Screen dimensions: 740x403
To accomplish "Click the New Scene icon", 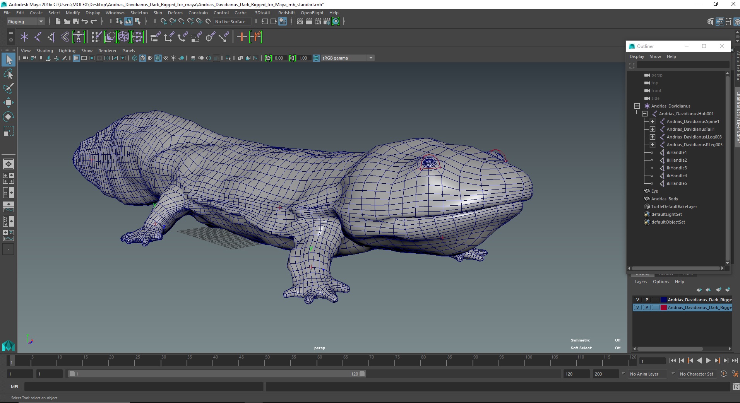I will pyautogui.click(x=58, y=22).
